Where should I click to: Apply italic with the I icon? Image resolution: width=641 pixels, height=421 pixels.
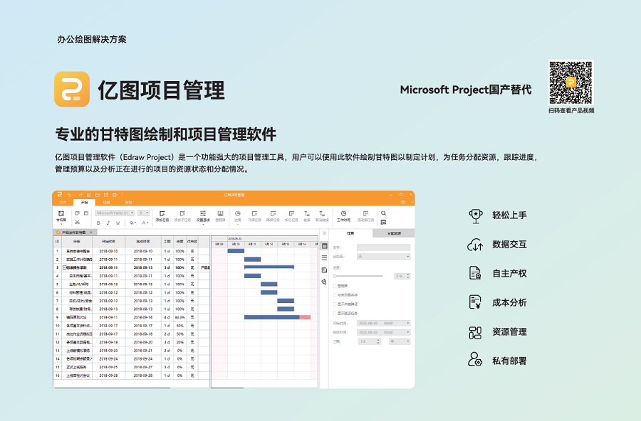[108, 223]
